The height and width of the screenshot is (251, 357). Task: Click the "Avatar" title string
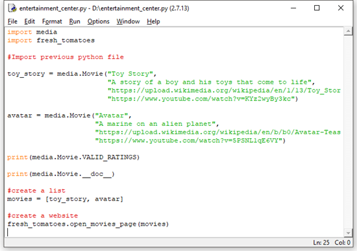tap(112, 115)
